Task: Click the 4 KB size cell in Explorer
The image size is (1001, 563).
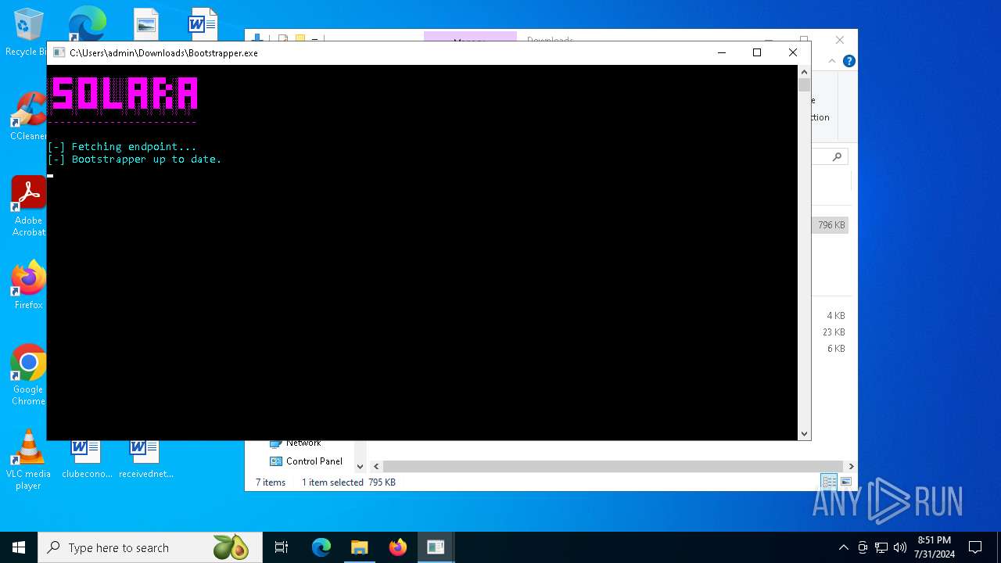Action: coord(836,316)
